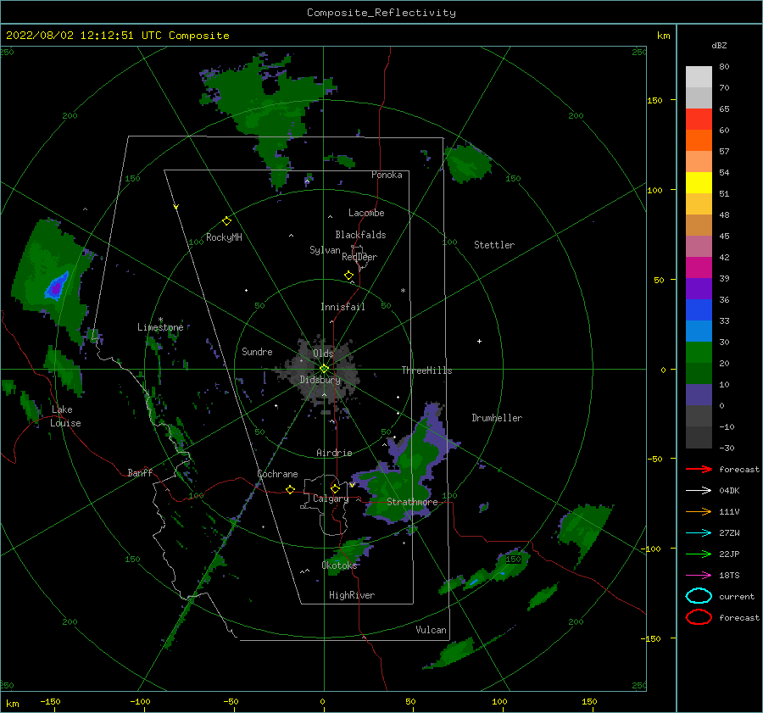Click the 27ZW legend label
Screen dimensions: 763x713
tap(729, 533)
